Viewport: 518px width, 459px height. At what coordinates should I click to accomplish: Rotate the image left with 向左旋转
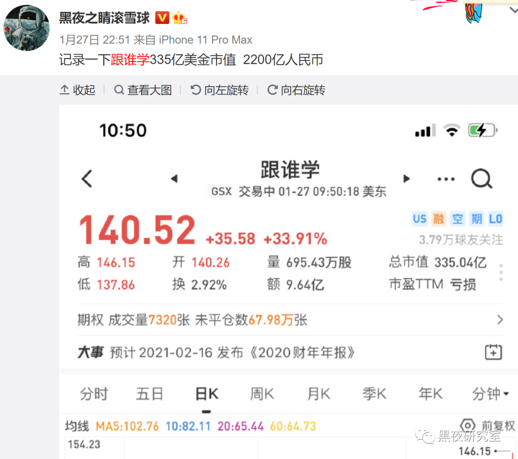[219, 90]
